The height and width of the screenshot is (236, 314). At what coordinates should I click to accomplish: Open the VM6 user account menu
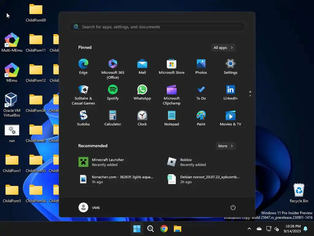tap(89, 207)
